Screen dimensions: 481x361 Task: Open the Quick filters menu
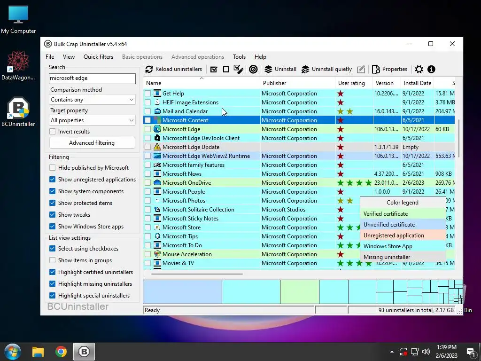pyautogui.click(x=98, y=57)
